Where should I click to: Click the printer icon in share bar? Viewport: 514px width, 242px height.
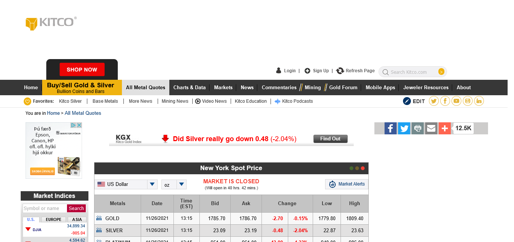tap(417, 128)
